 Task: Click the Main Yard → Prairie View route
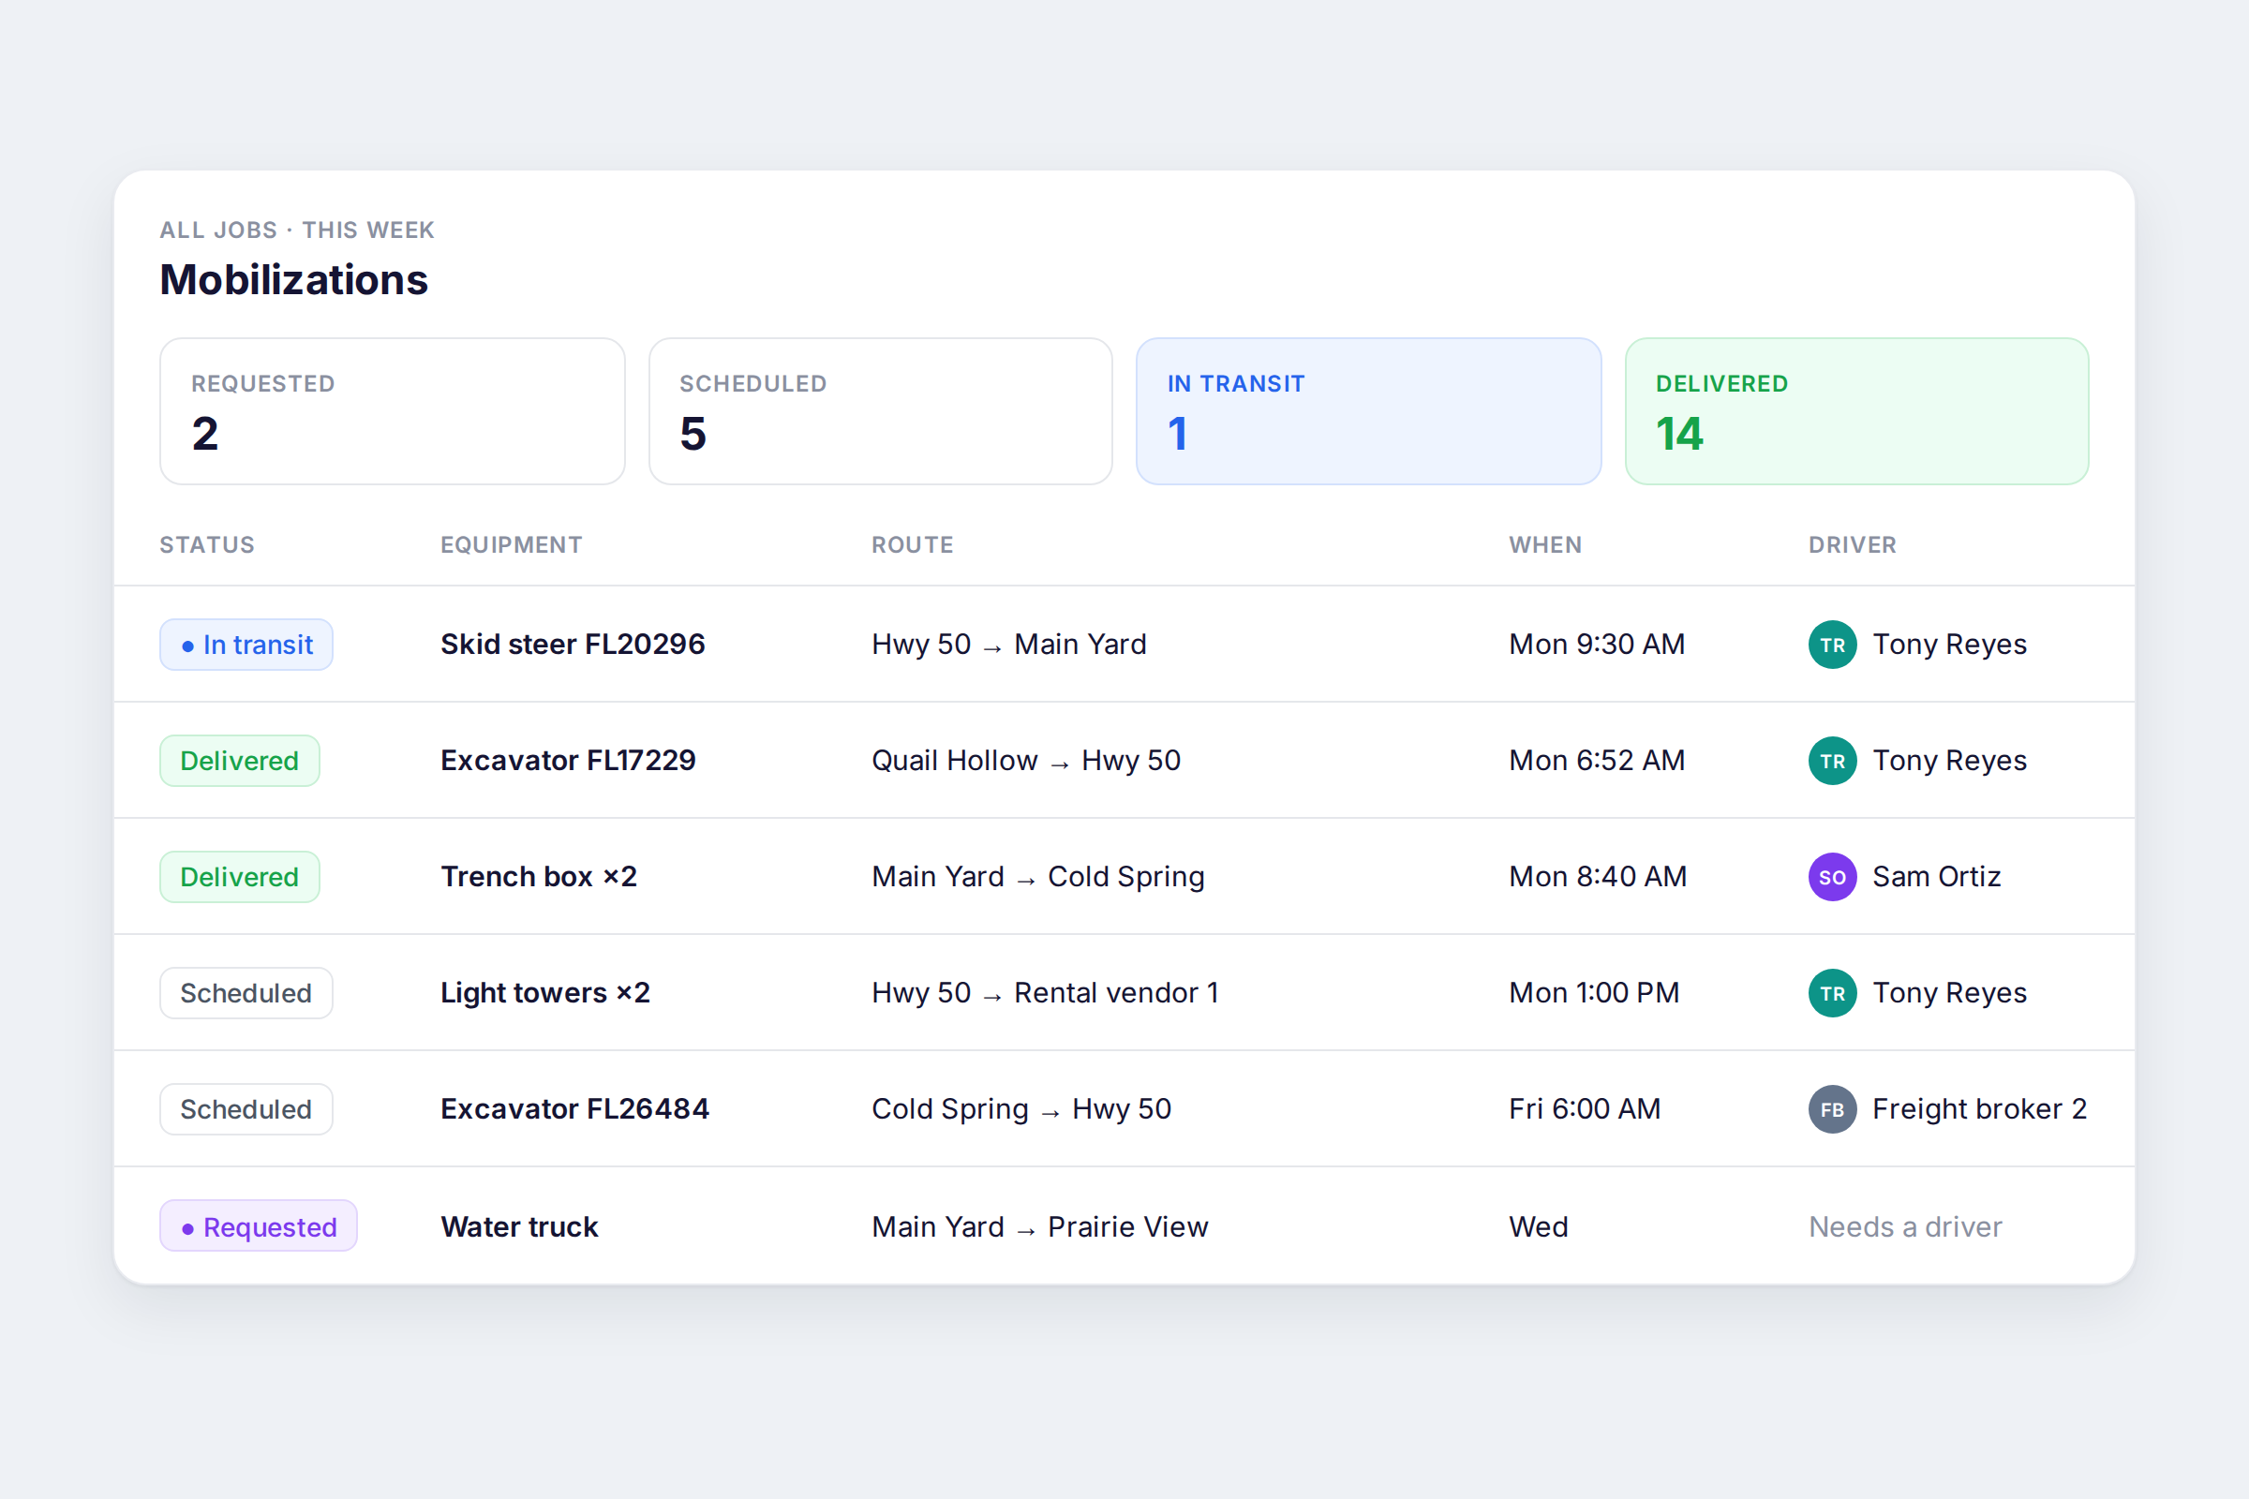1039,1226
